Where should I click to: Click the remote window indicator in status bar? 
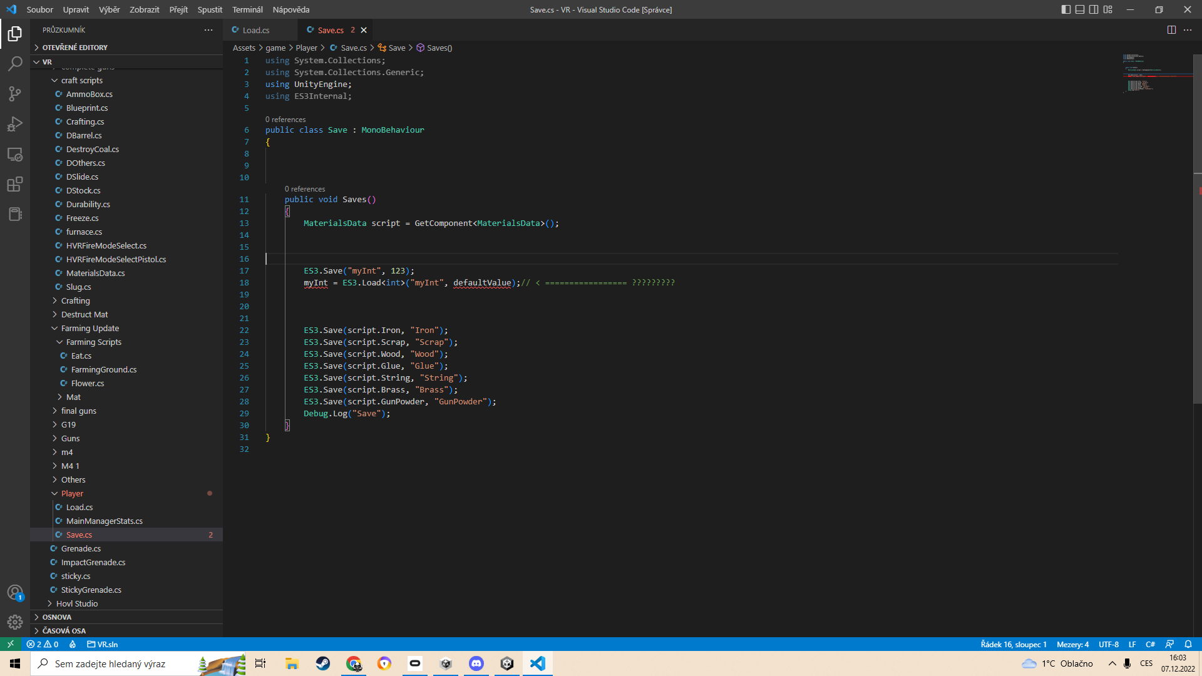11,644
